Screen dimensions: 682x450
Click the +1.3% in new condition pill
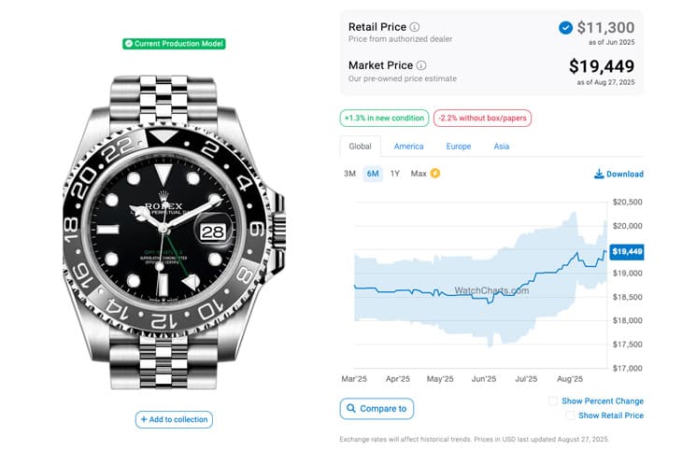pyautogui.click(x=384, y=119)
